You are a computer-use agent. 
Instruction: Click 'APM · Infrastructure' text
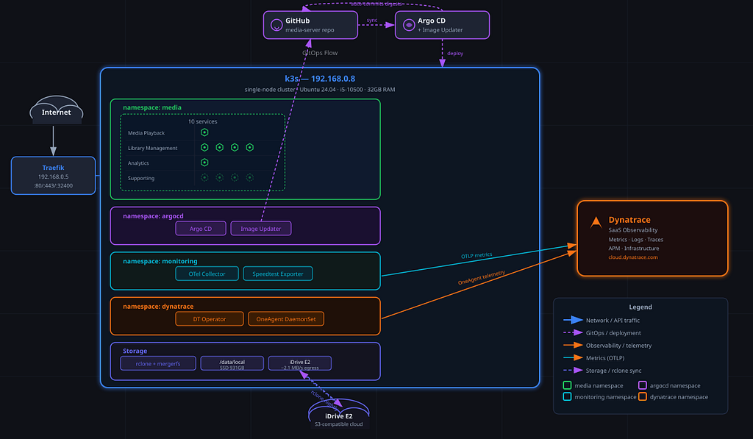tap(633, 249)
